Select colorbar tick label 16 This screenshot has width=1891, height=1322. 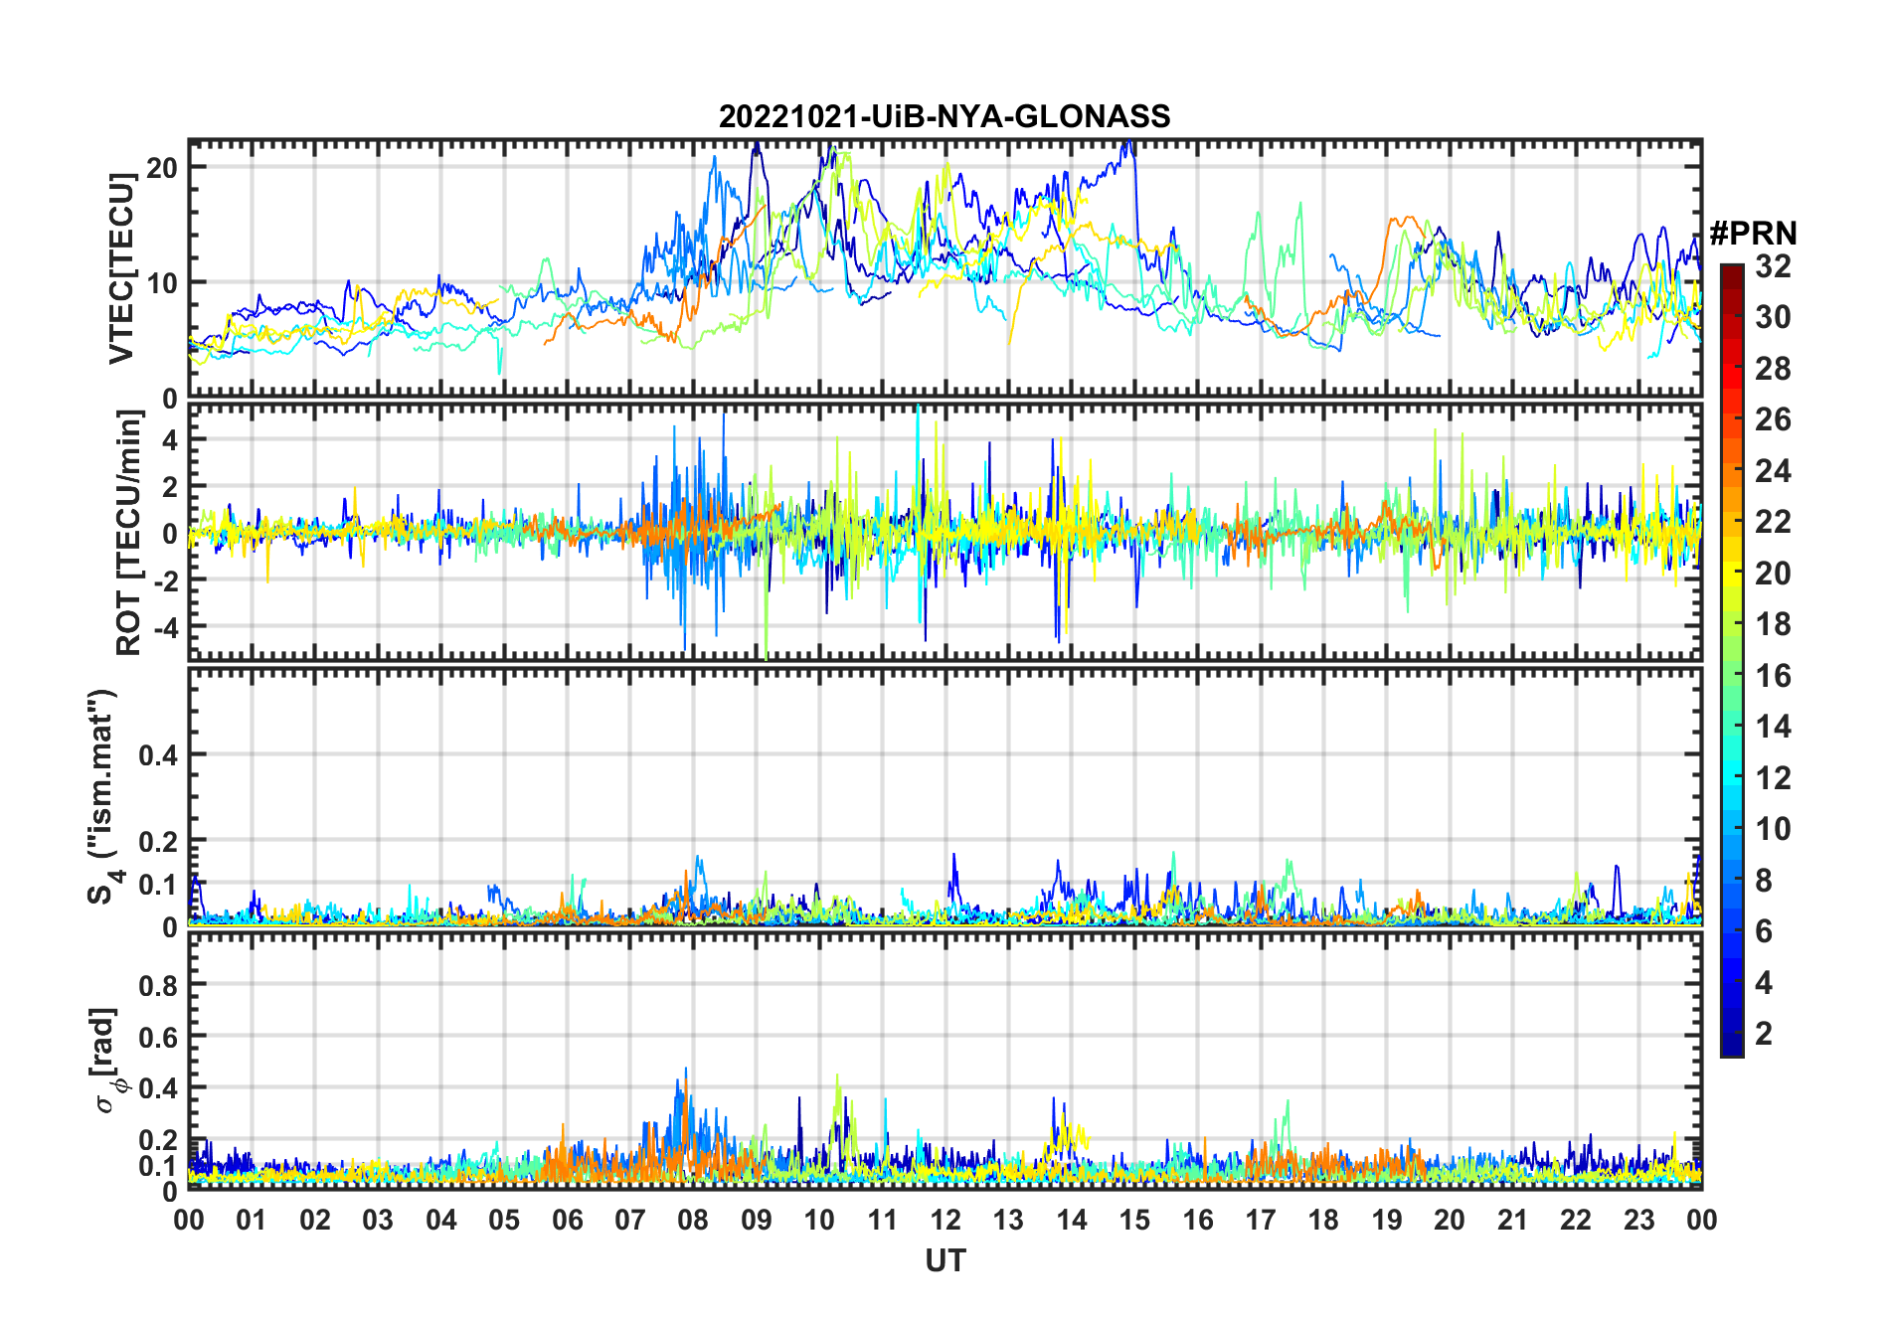(1773, 676)
